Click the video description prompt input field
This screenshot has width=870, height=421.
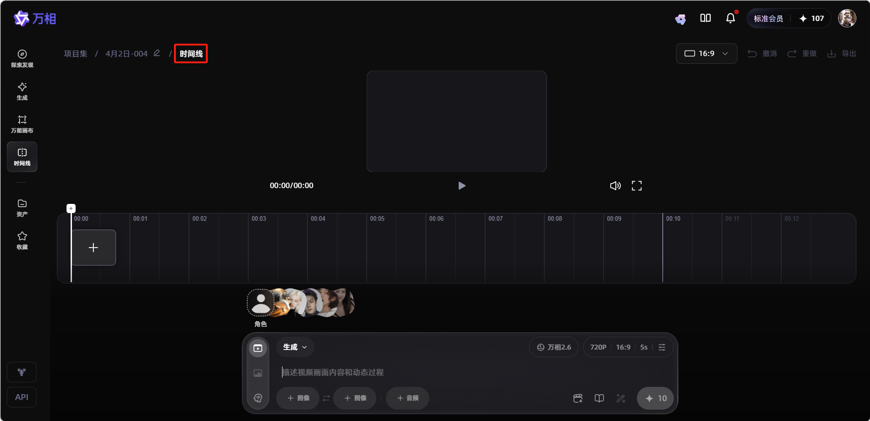[x=410, y=373]
